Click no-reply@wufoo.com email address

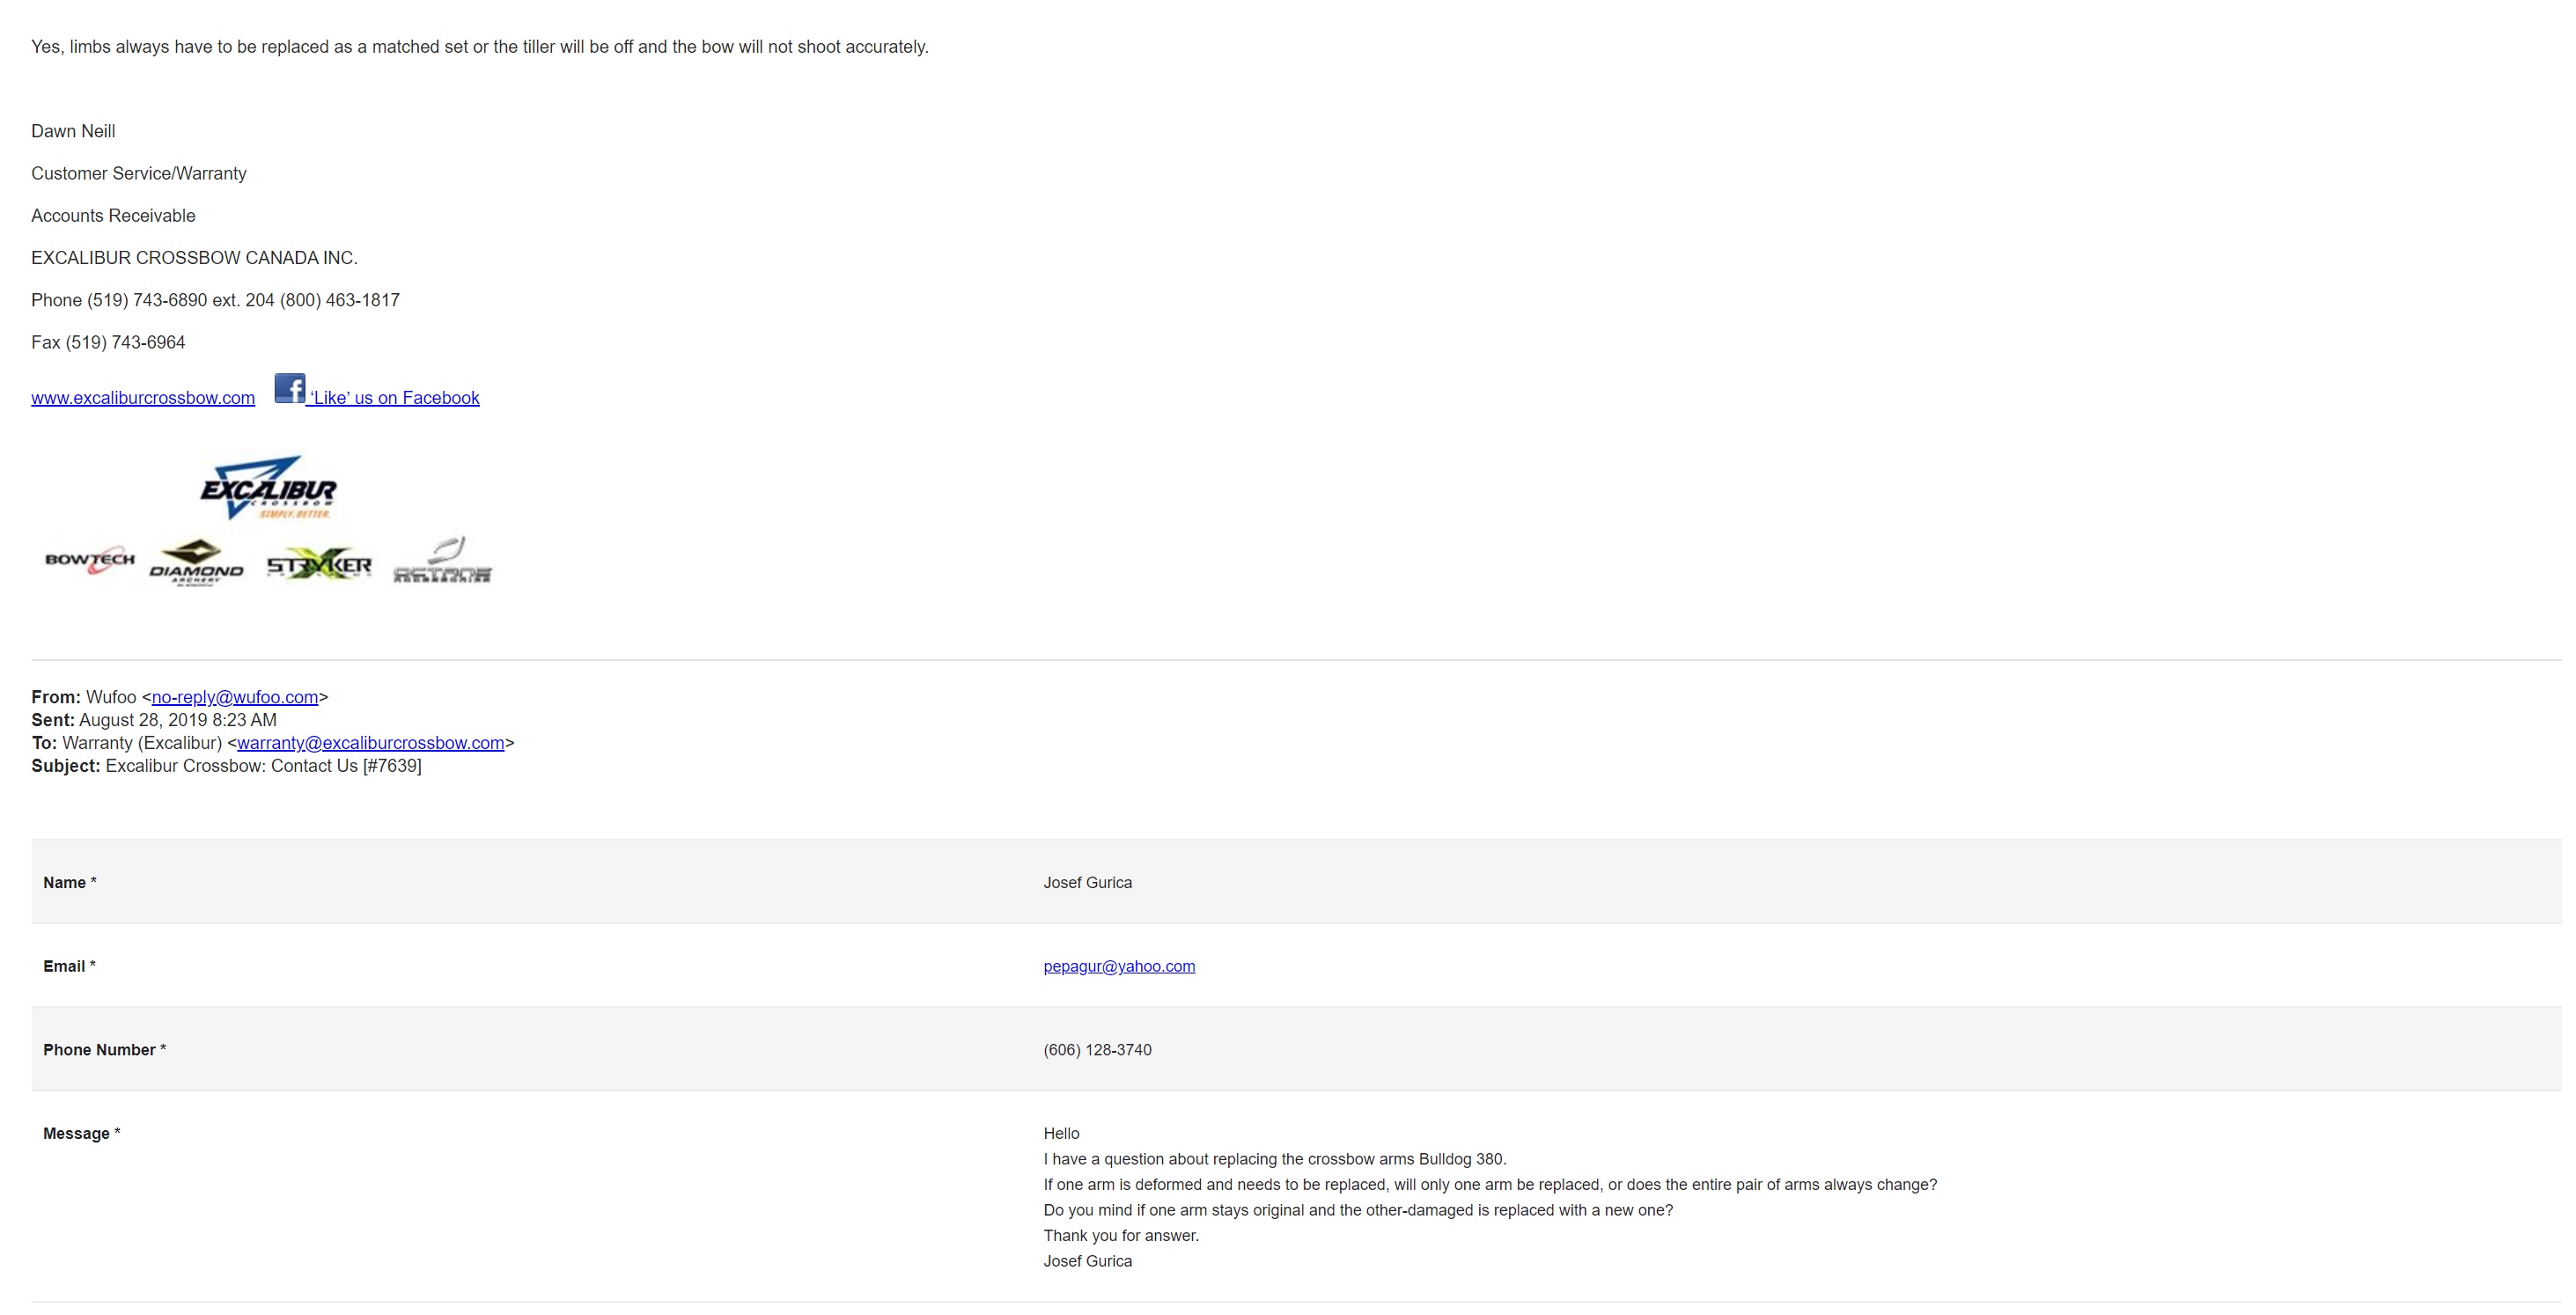click(235, 697)
